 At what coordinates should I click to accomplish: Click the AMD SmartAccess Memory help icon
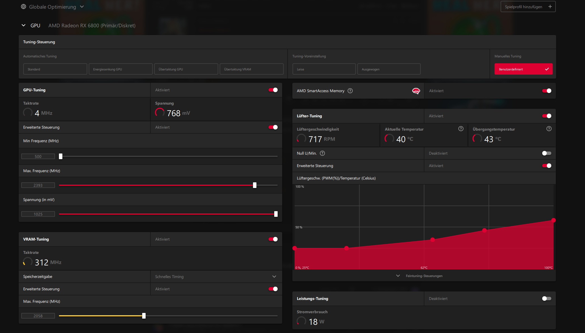click(350, 91)
